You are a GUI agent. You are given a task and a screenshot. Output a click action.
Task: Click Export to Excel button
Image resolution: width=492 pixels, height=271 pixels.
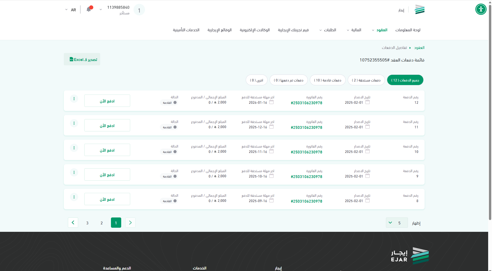tap(82, 59)
